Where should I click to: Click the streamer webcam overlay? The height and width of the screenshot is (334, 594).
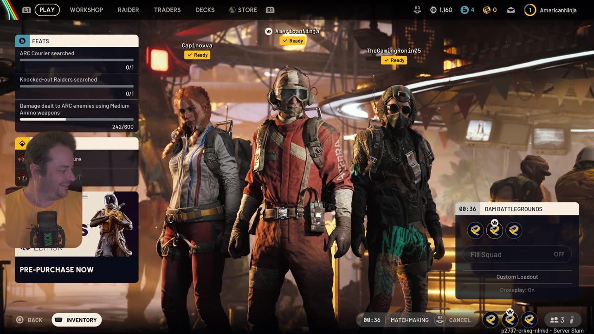pos(44,189)
